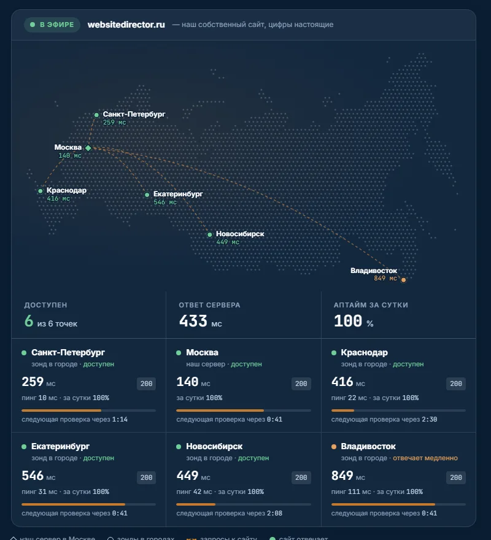Select the «Новосибирск» card title

[x=214, y=447]
